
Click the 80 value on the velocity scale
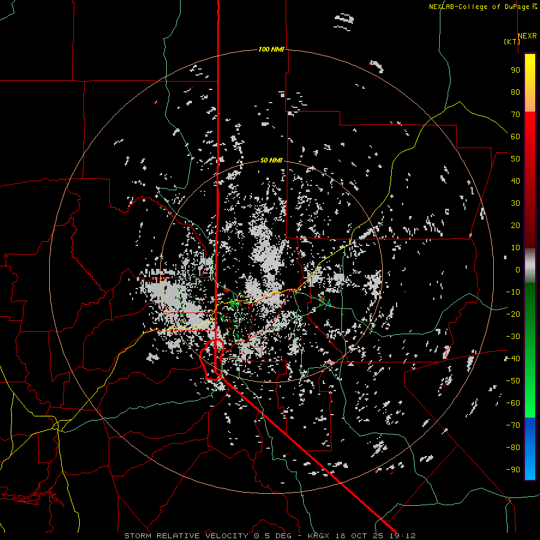pyautogui.click(x=515, y=92)
